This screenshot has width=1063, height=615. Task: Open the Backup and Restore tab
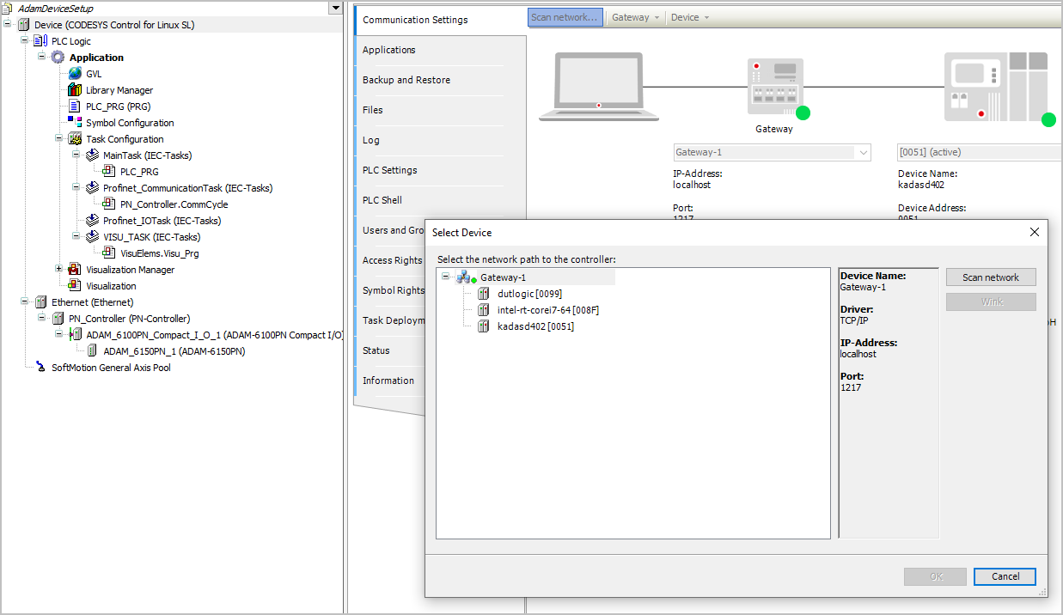406,80
